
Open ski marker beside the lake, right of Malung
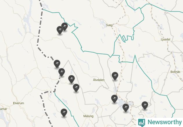(x=126, y=108)
